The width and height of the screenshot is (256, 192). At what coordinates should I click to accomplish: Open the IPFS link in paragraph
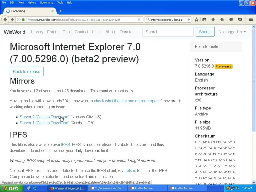[65, 145]
